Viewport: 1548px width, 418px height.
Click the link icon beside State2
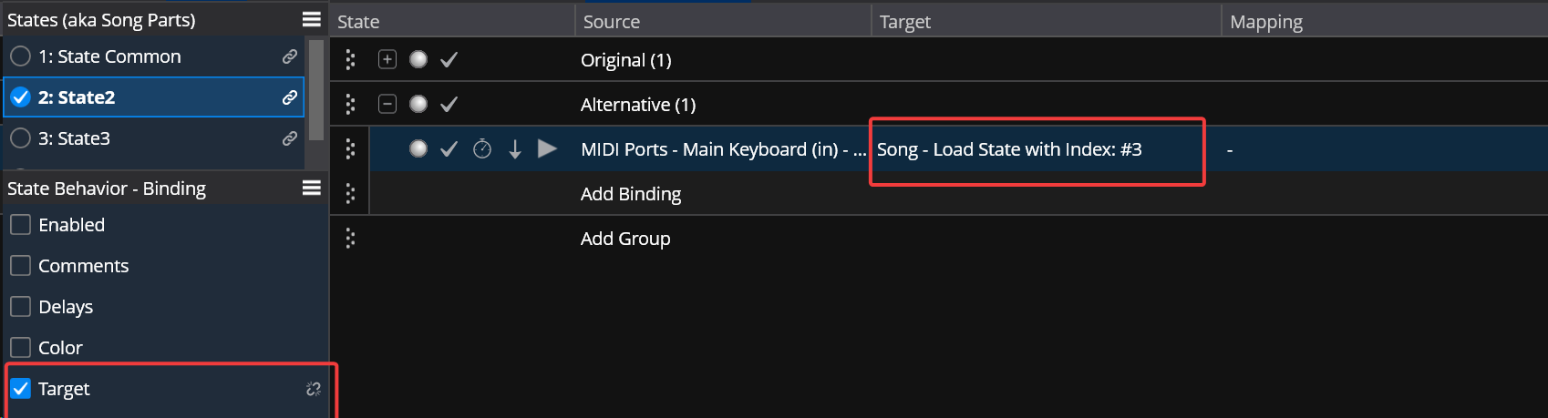pyautogui.click(x=289, y=97)
